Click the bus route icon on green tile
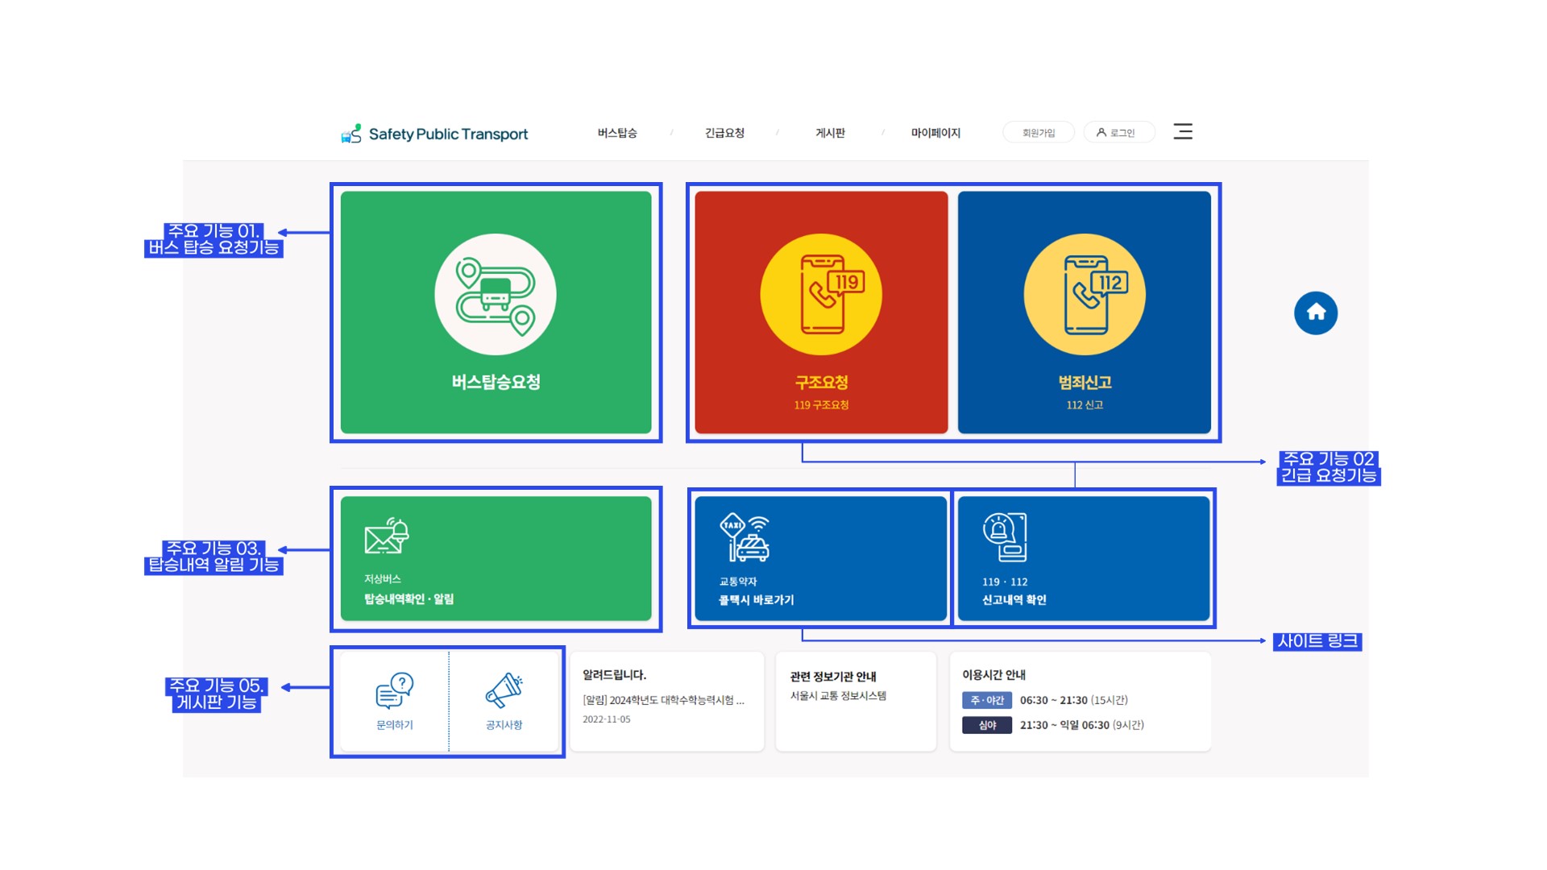 pos(495,295)
